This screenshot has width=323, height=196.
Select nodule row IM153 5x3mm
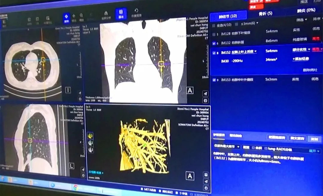pyautogui.click(x=267, y=79)
